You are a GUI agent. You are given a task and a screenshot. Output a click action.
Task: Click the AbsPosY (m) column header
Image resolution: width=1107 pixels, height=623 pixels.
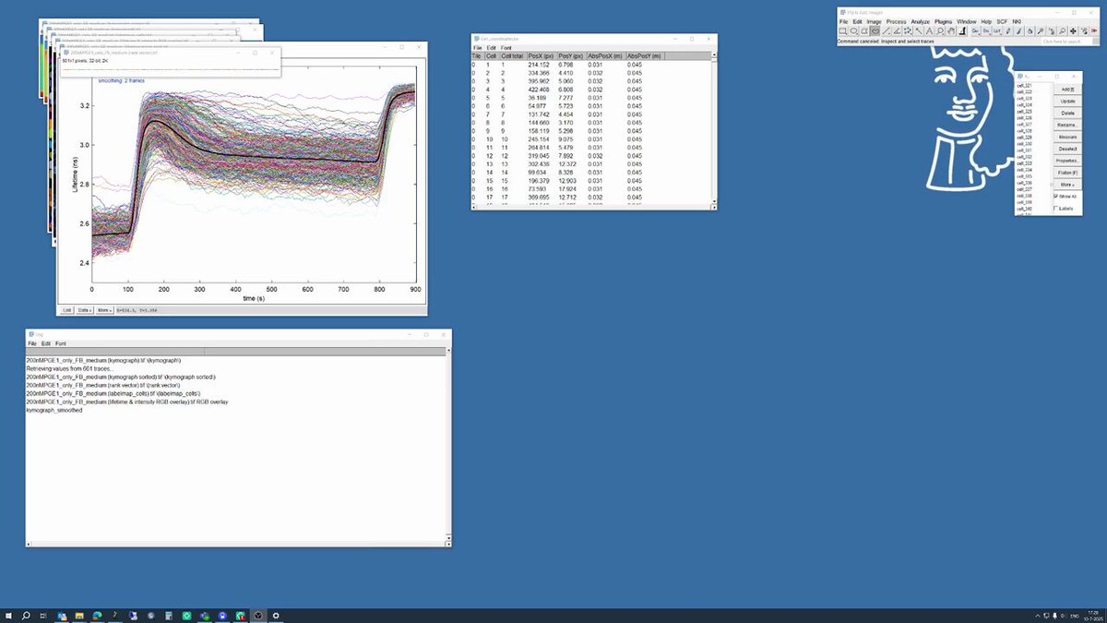coord(644,55)
